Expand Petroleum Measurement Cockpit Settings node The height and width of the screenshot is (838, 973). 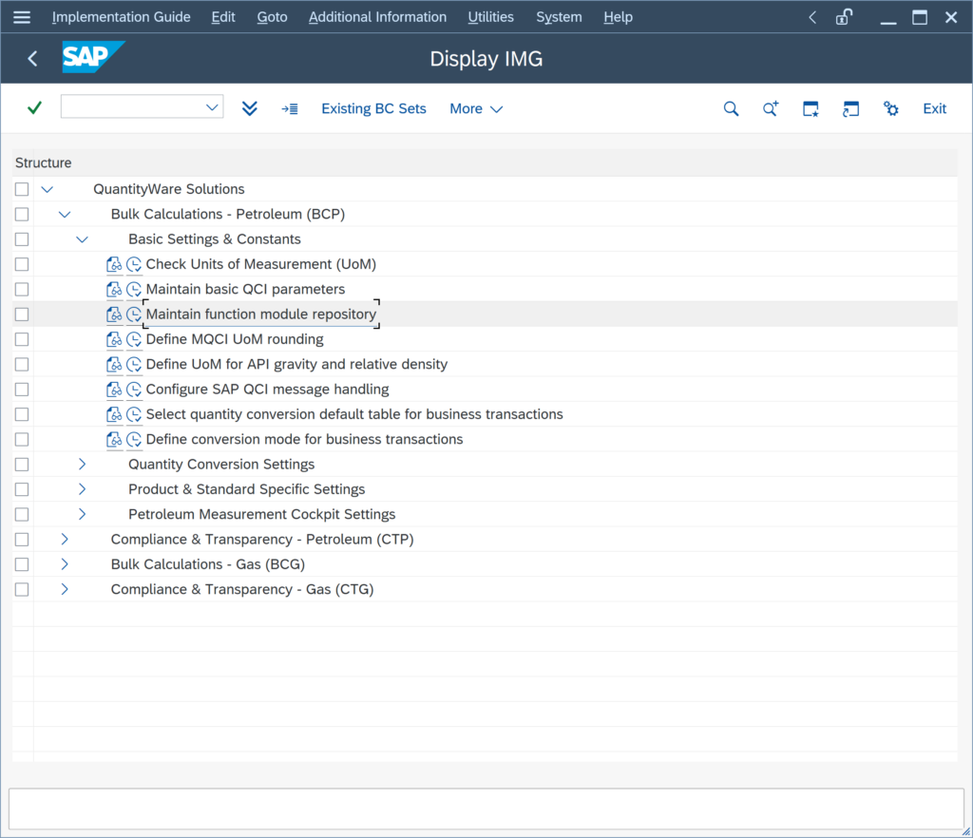click(x=82, y=514)
